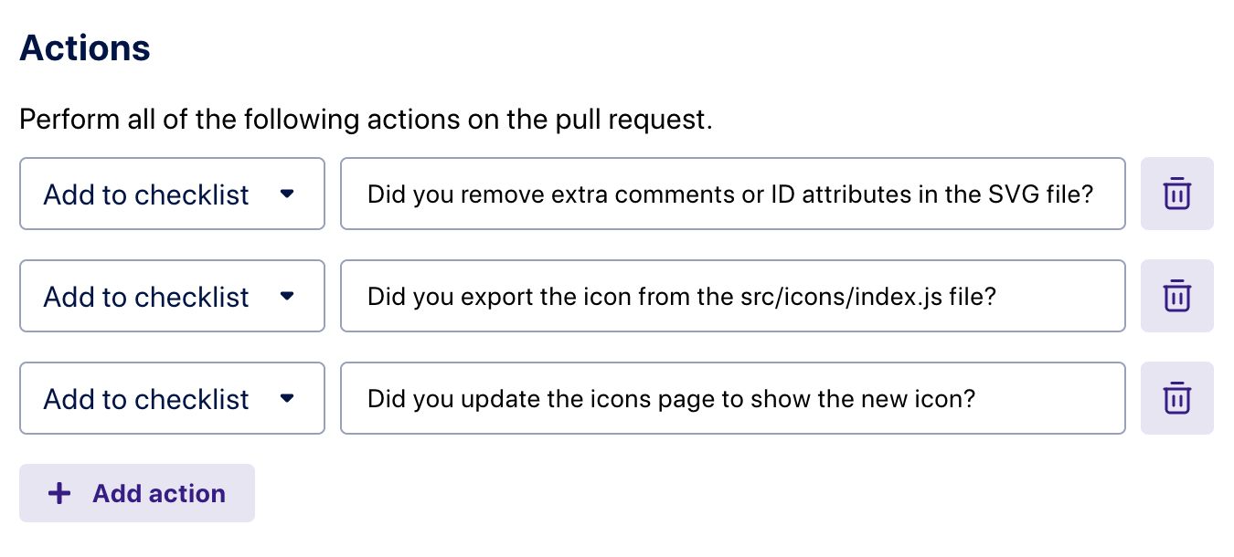The height and width of the screenshot is (557, 1234).
Task: Click the caret arrow in the first action dropdown
Action: [287, 194]
